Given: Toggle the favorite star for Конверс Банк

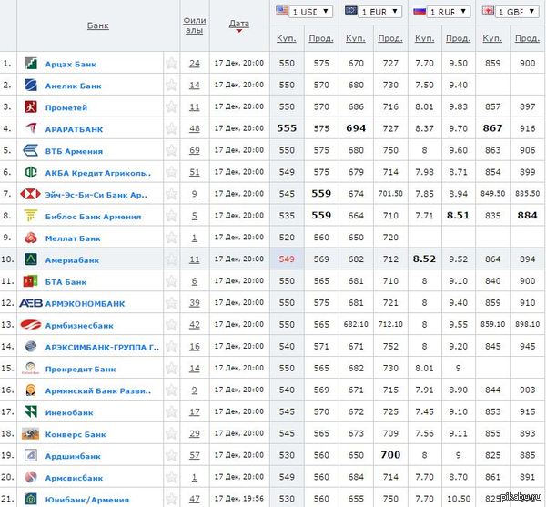Looking at the screenshot, I should pos(171,434).
